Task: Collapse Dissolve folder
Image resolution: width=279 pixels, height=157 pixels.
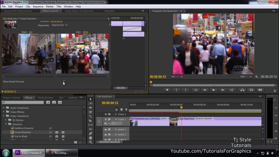Action: point(6,124)
